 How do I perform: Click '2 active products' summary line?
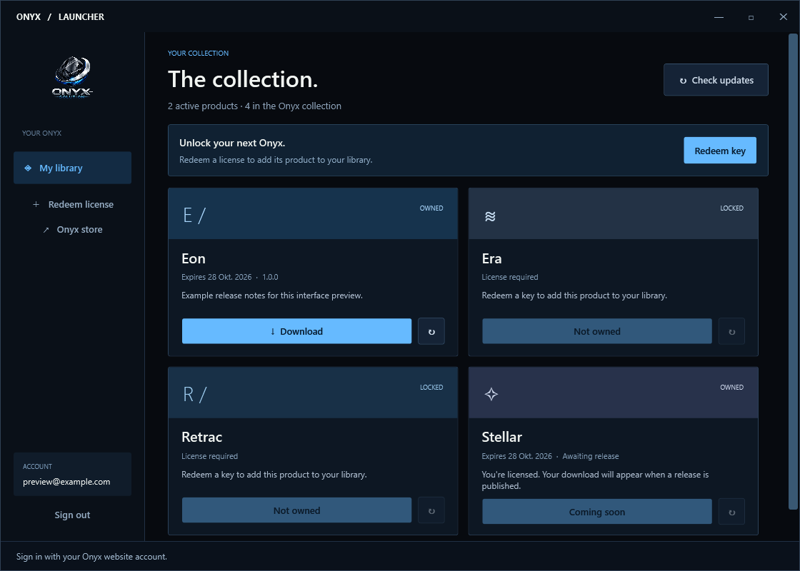click(x=254, y=106)
